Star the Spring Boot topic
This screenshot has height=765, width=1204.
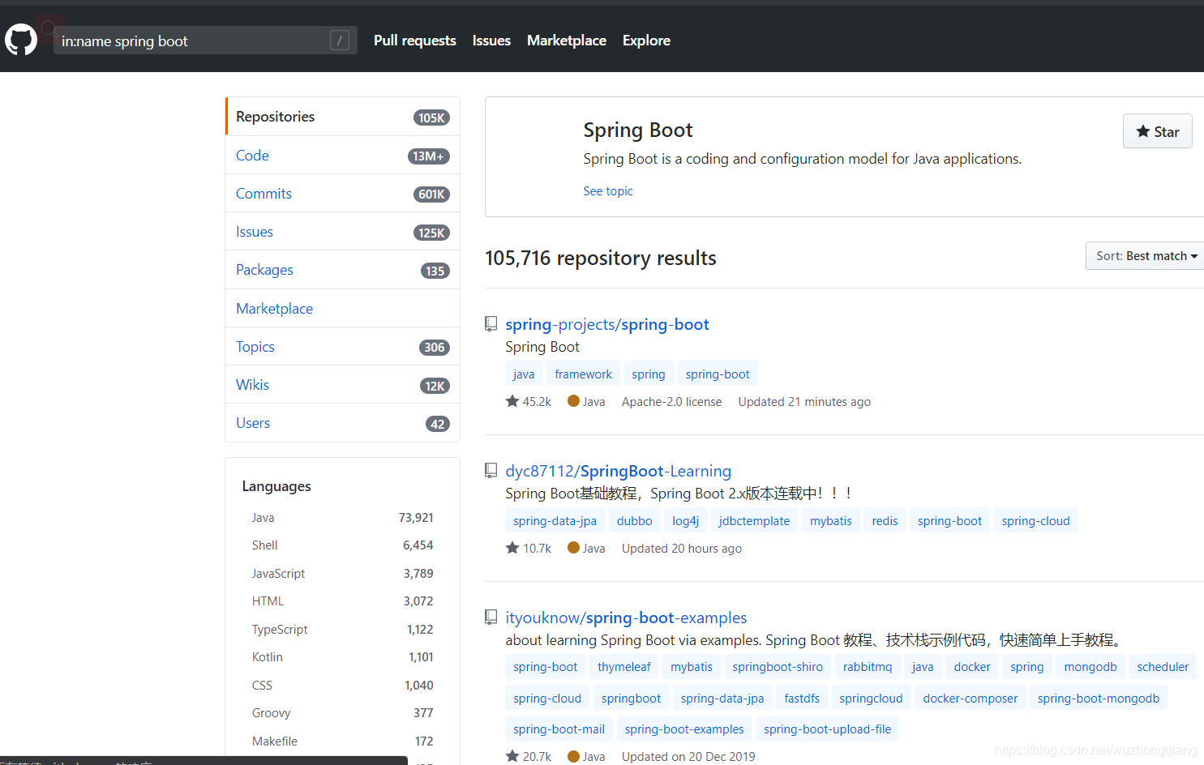coord(1157,131)
